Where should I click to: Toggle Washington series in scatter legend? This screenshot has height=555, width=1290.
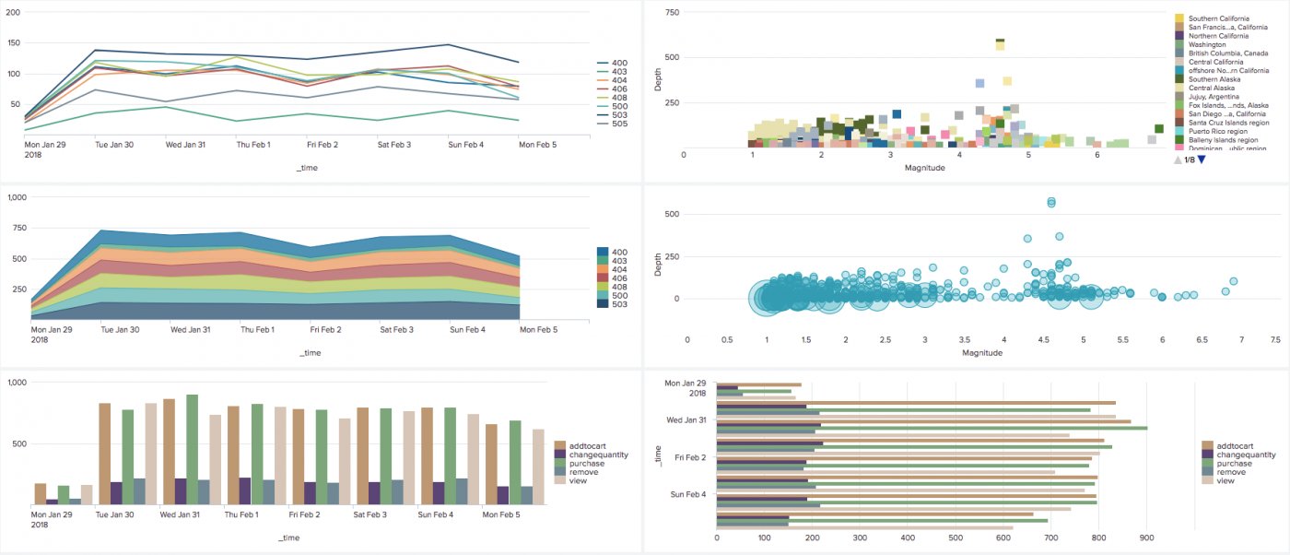coord(1208,44)
